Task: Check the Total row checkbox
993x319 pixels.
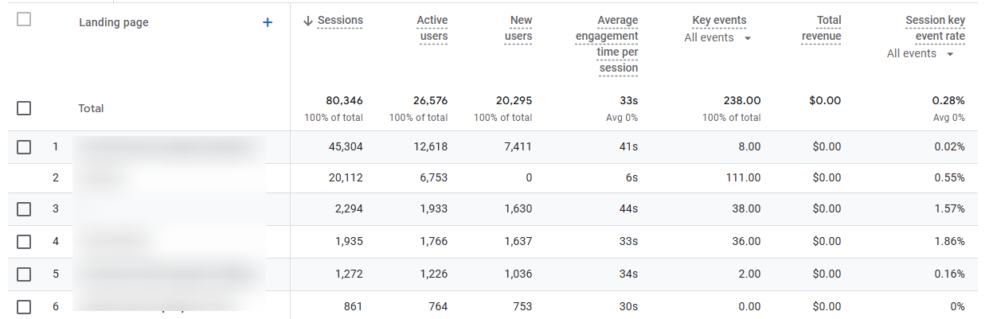Action: pos(24,108)
